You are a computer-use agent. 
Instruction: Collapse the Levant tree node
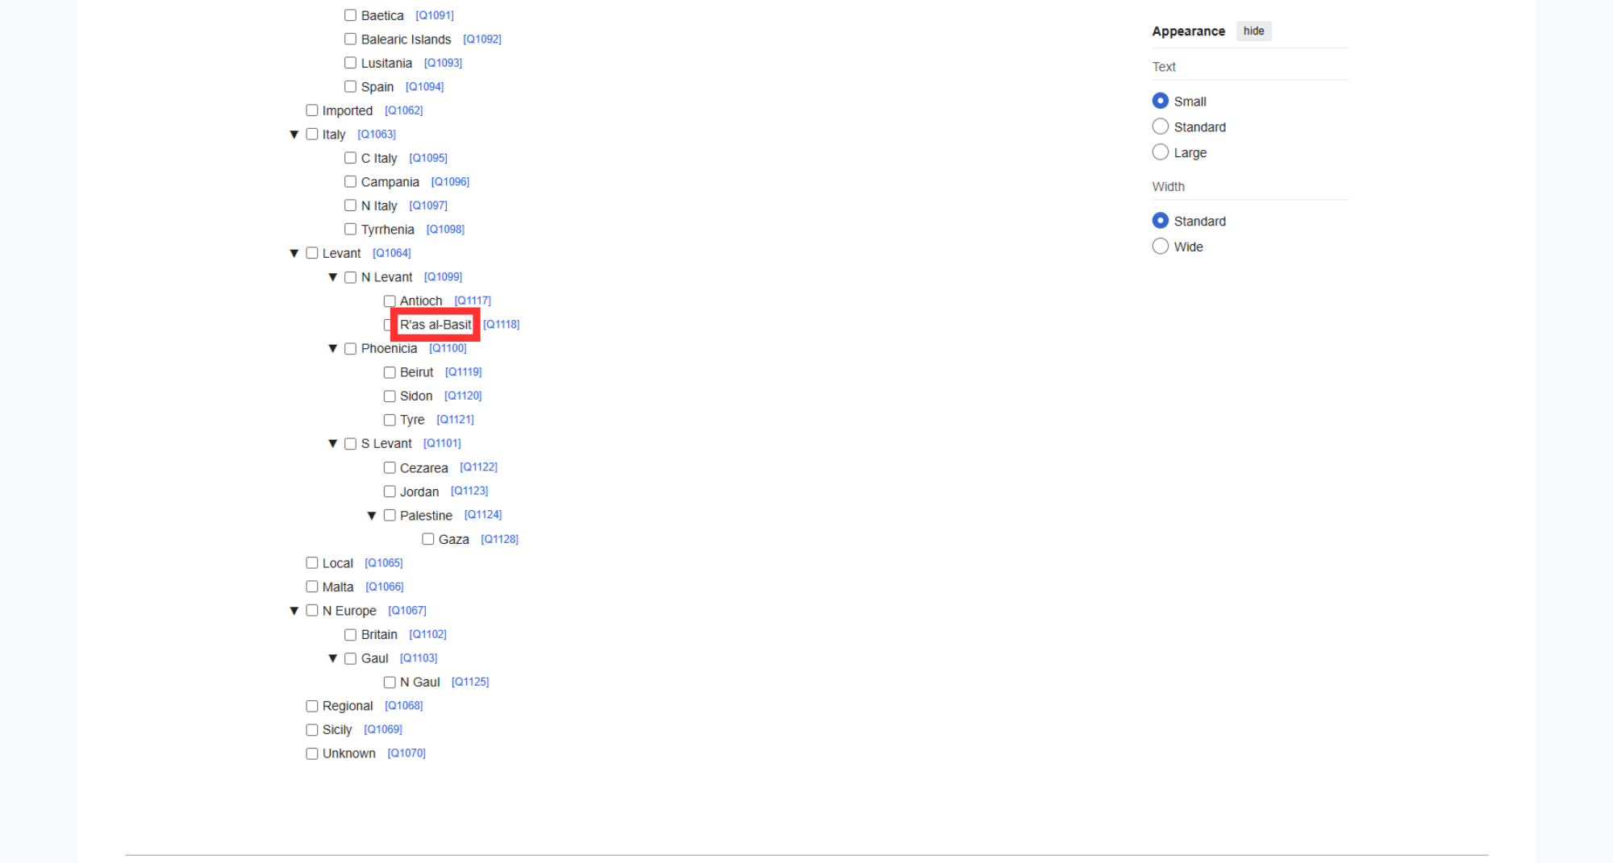click(x=294, y=253)
